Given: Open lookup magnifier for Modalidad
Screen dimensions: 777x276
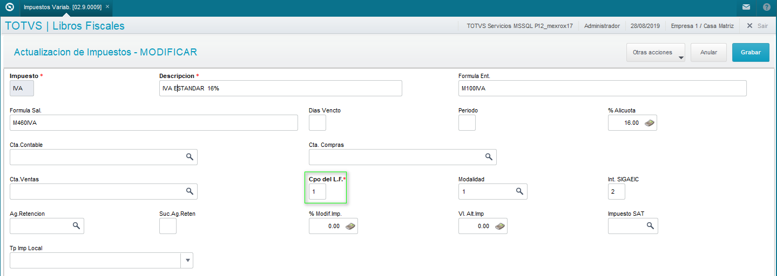Looking at the screenshot, I should pos(519,191).
